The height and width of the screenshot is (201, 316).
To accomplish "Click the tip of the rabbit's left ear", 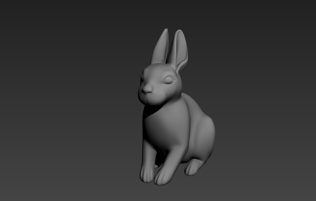I will point(166,30).
